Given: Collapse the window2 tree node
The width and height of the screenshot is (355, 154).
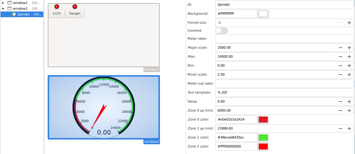Looking at the screenshot, I should pos(3,8).
